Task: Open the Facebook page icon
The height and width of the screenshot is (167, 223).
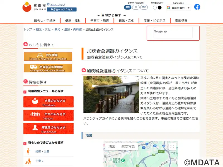Action: [197, 7]
